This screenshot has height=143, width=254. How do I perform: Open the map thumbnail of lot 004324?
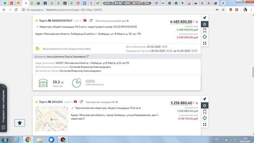click(52, 118)
